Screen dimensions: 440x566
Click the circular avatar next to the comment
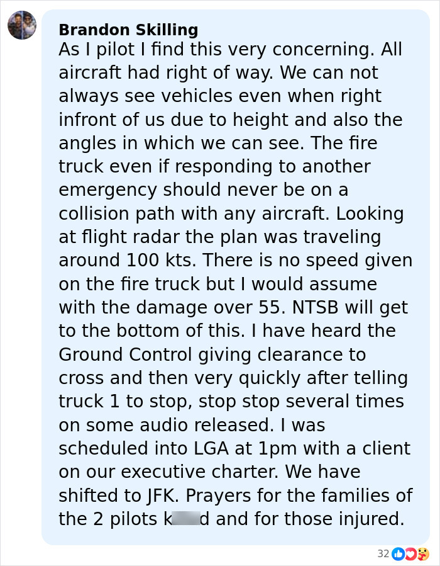(x=22, y=26)
